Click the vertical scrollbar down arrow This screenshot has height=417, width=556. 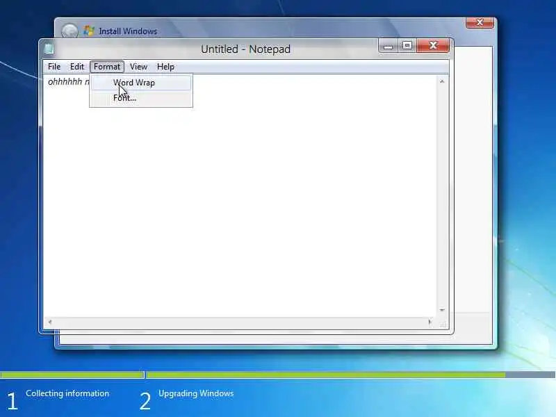point(442,310)
